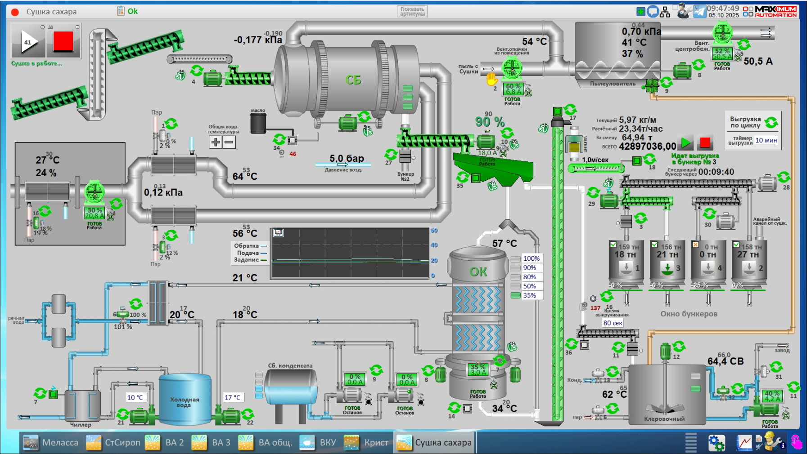Screen dimensions: 807x454
Task: Click the dust collector motor 8 icon
Action: [x=682, y=71]
